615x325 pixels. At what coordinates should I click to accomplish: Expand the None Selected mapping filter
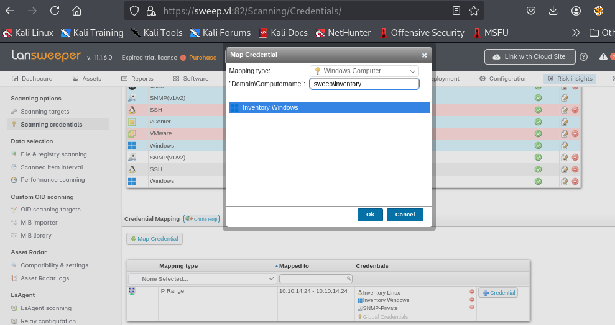(x=202, y=279)
